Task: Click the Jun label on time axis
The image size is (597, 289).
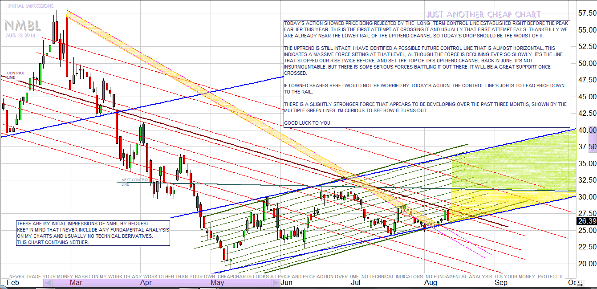Action: click(x=286, y=282)
